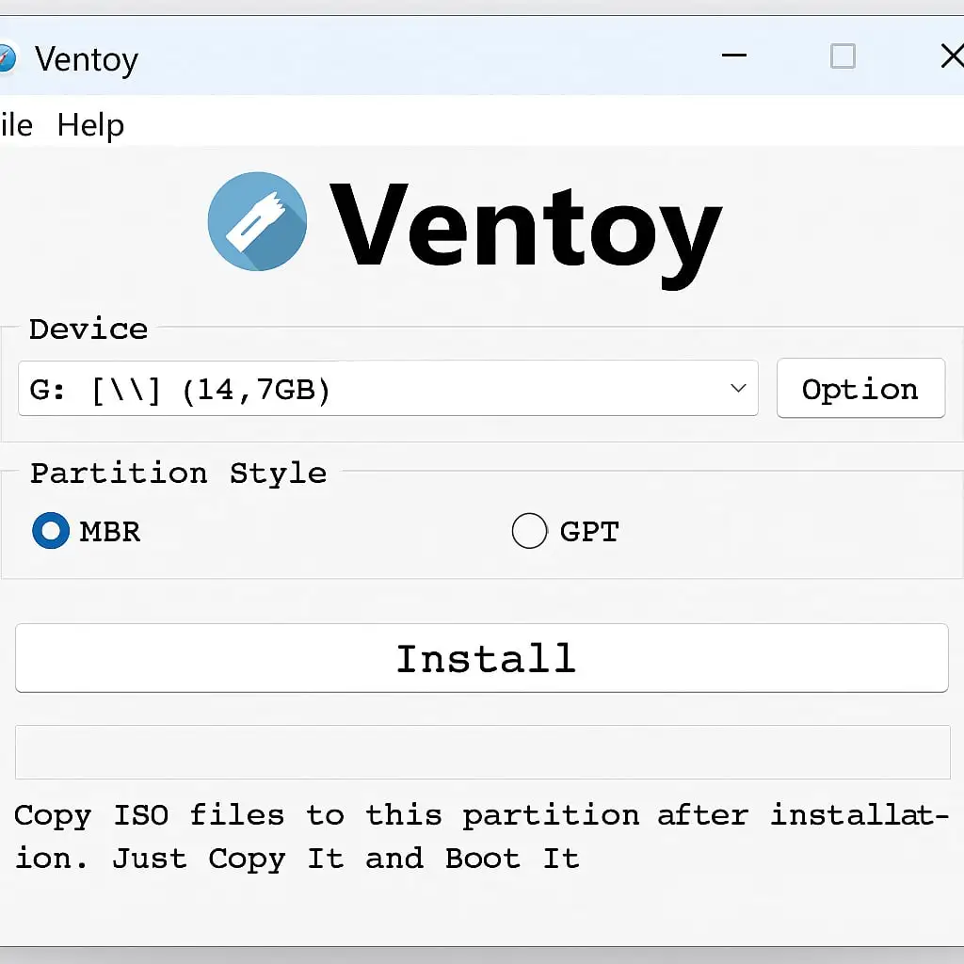Select the GPT radio button

tap(529, 531)
